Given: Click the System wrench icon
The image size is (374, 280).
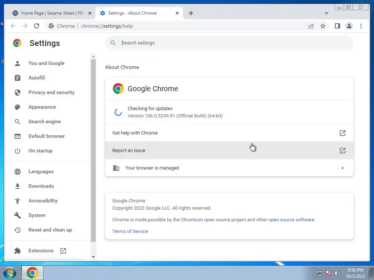Looking at the screenshot, I should pos(18,215).
